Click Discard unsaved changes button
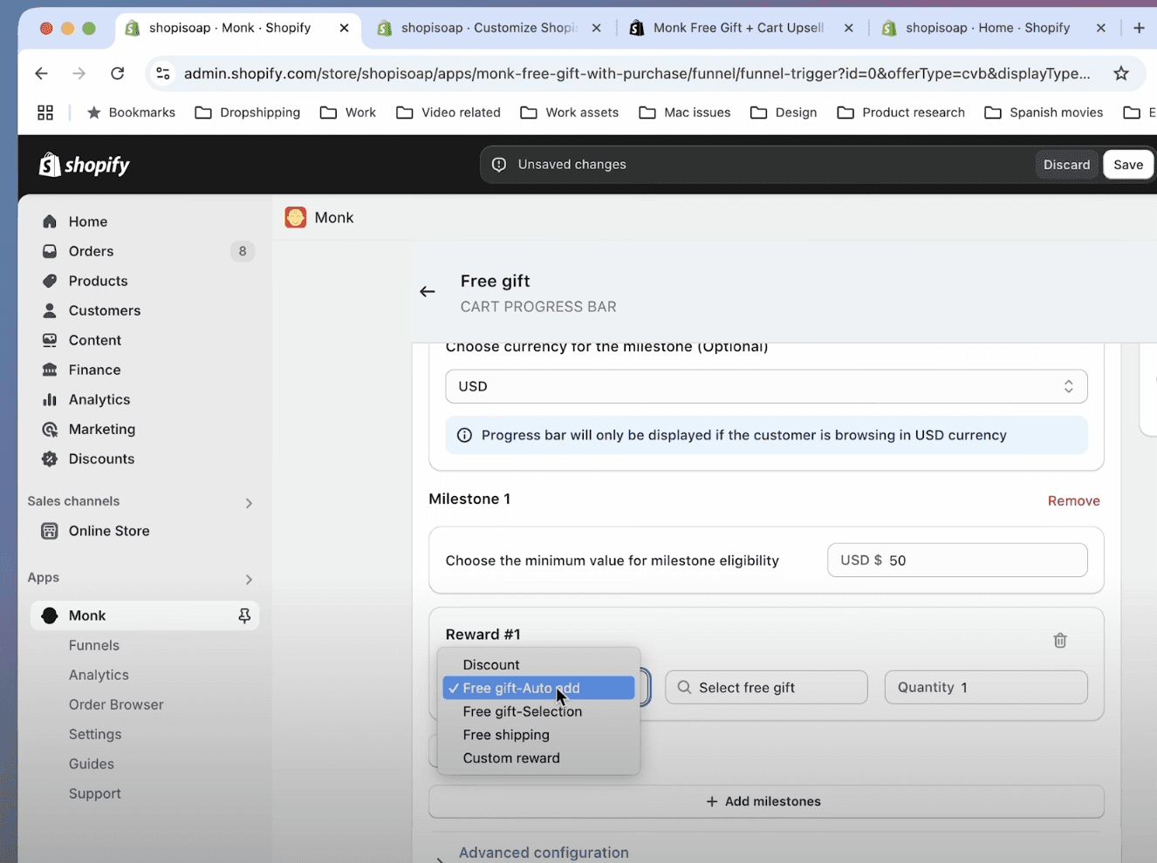This screenshot has height=863, width=1157. (1066, 165)
